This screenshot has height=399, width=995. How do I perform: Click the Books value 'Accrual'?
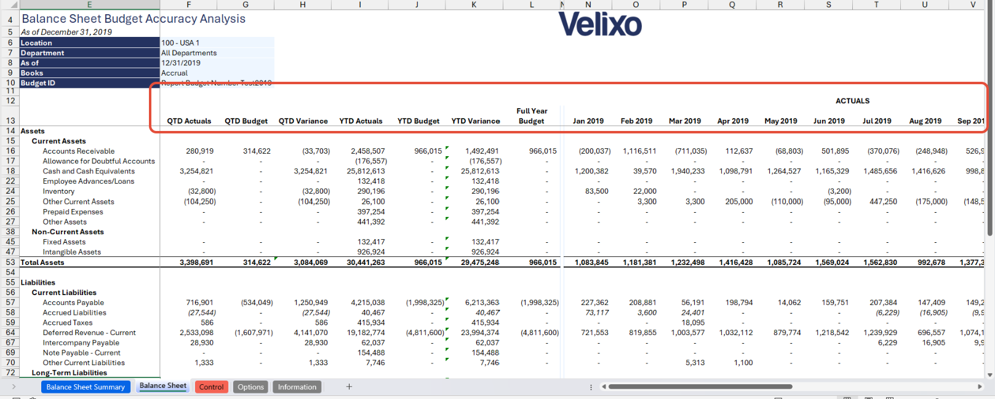point(174,73)
